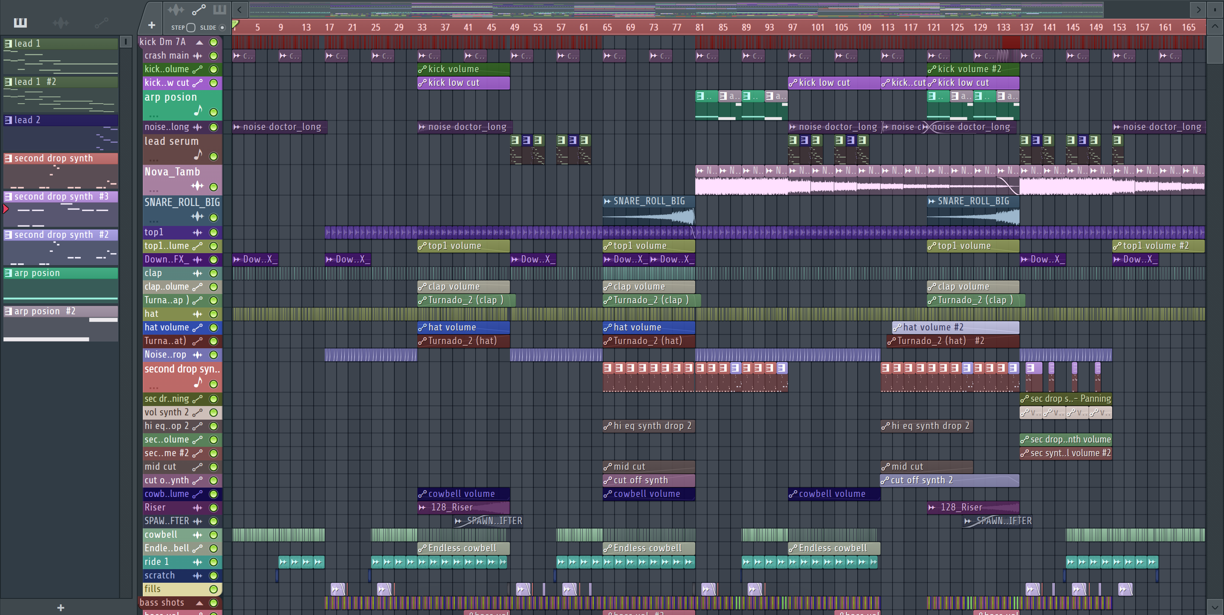Toggle the STEP checkbox
The width and height of the screenshot is (1224, 615).
click(x=190, y=28)
